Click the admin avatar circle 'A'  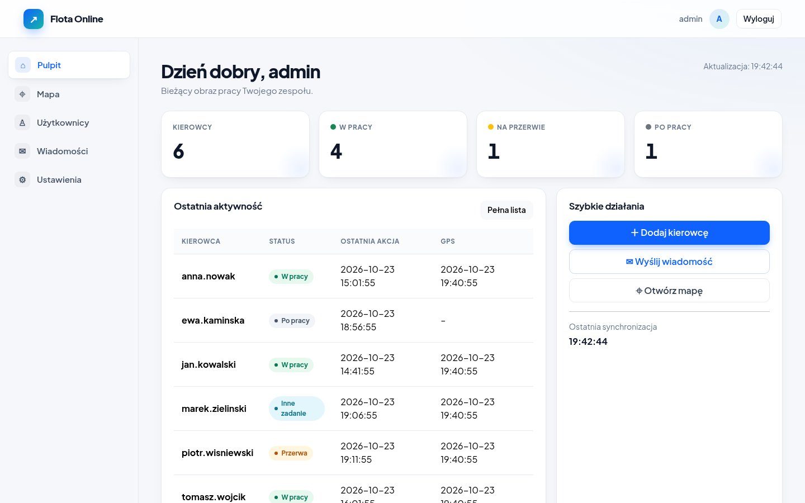719,19
